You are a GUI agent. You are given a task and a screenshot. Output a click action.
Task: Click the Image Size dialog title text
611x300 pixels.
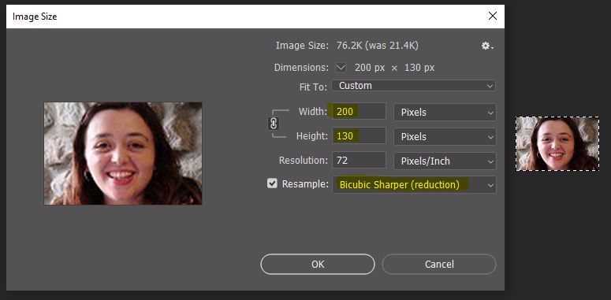35,17
